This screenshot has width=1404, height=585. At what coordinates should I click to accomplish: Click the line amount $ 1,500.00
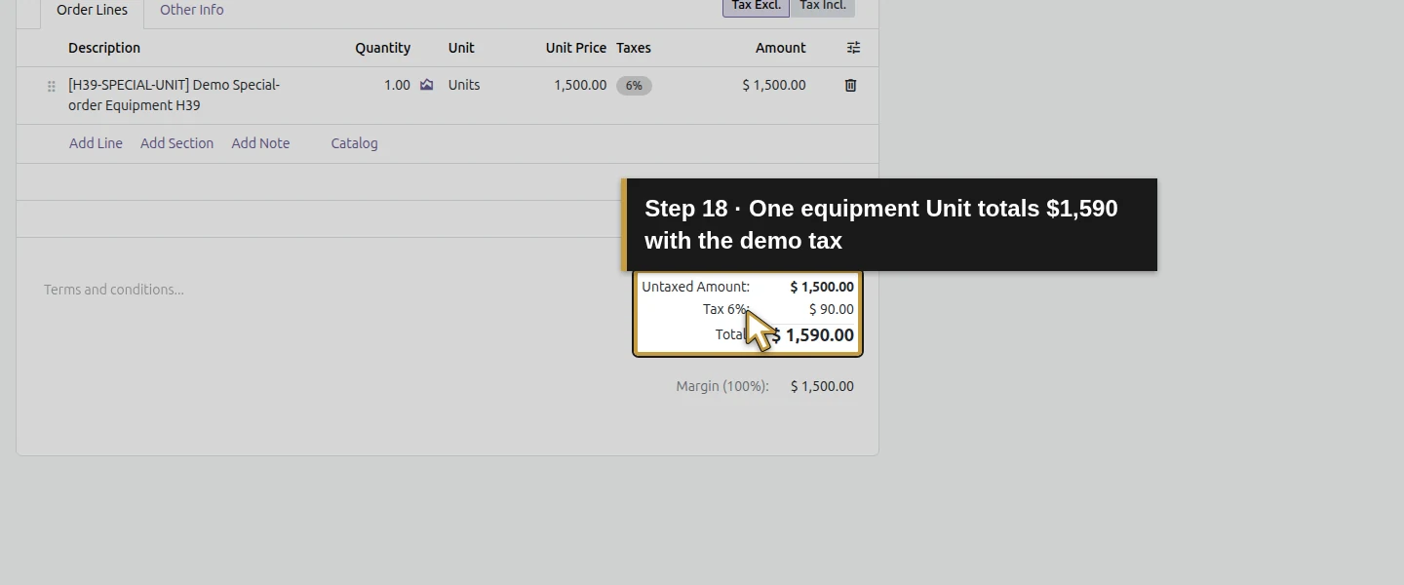pos(774,85)
